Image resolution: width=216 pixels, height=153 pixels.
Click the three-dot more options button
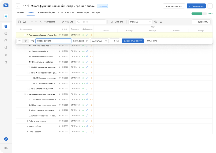coord(210,6)
